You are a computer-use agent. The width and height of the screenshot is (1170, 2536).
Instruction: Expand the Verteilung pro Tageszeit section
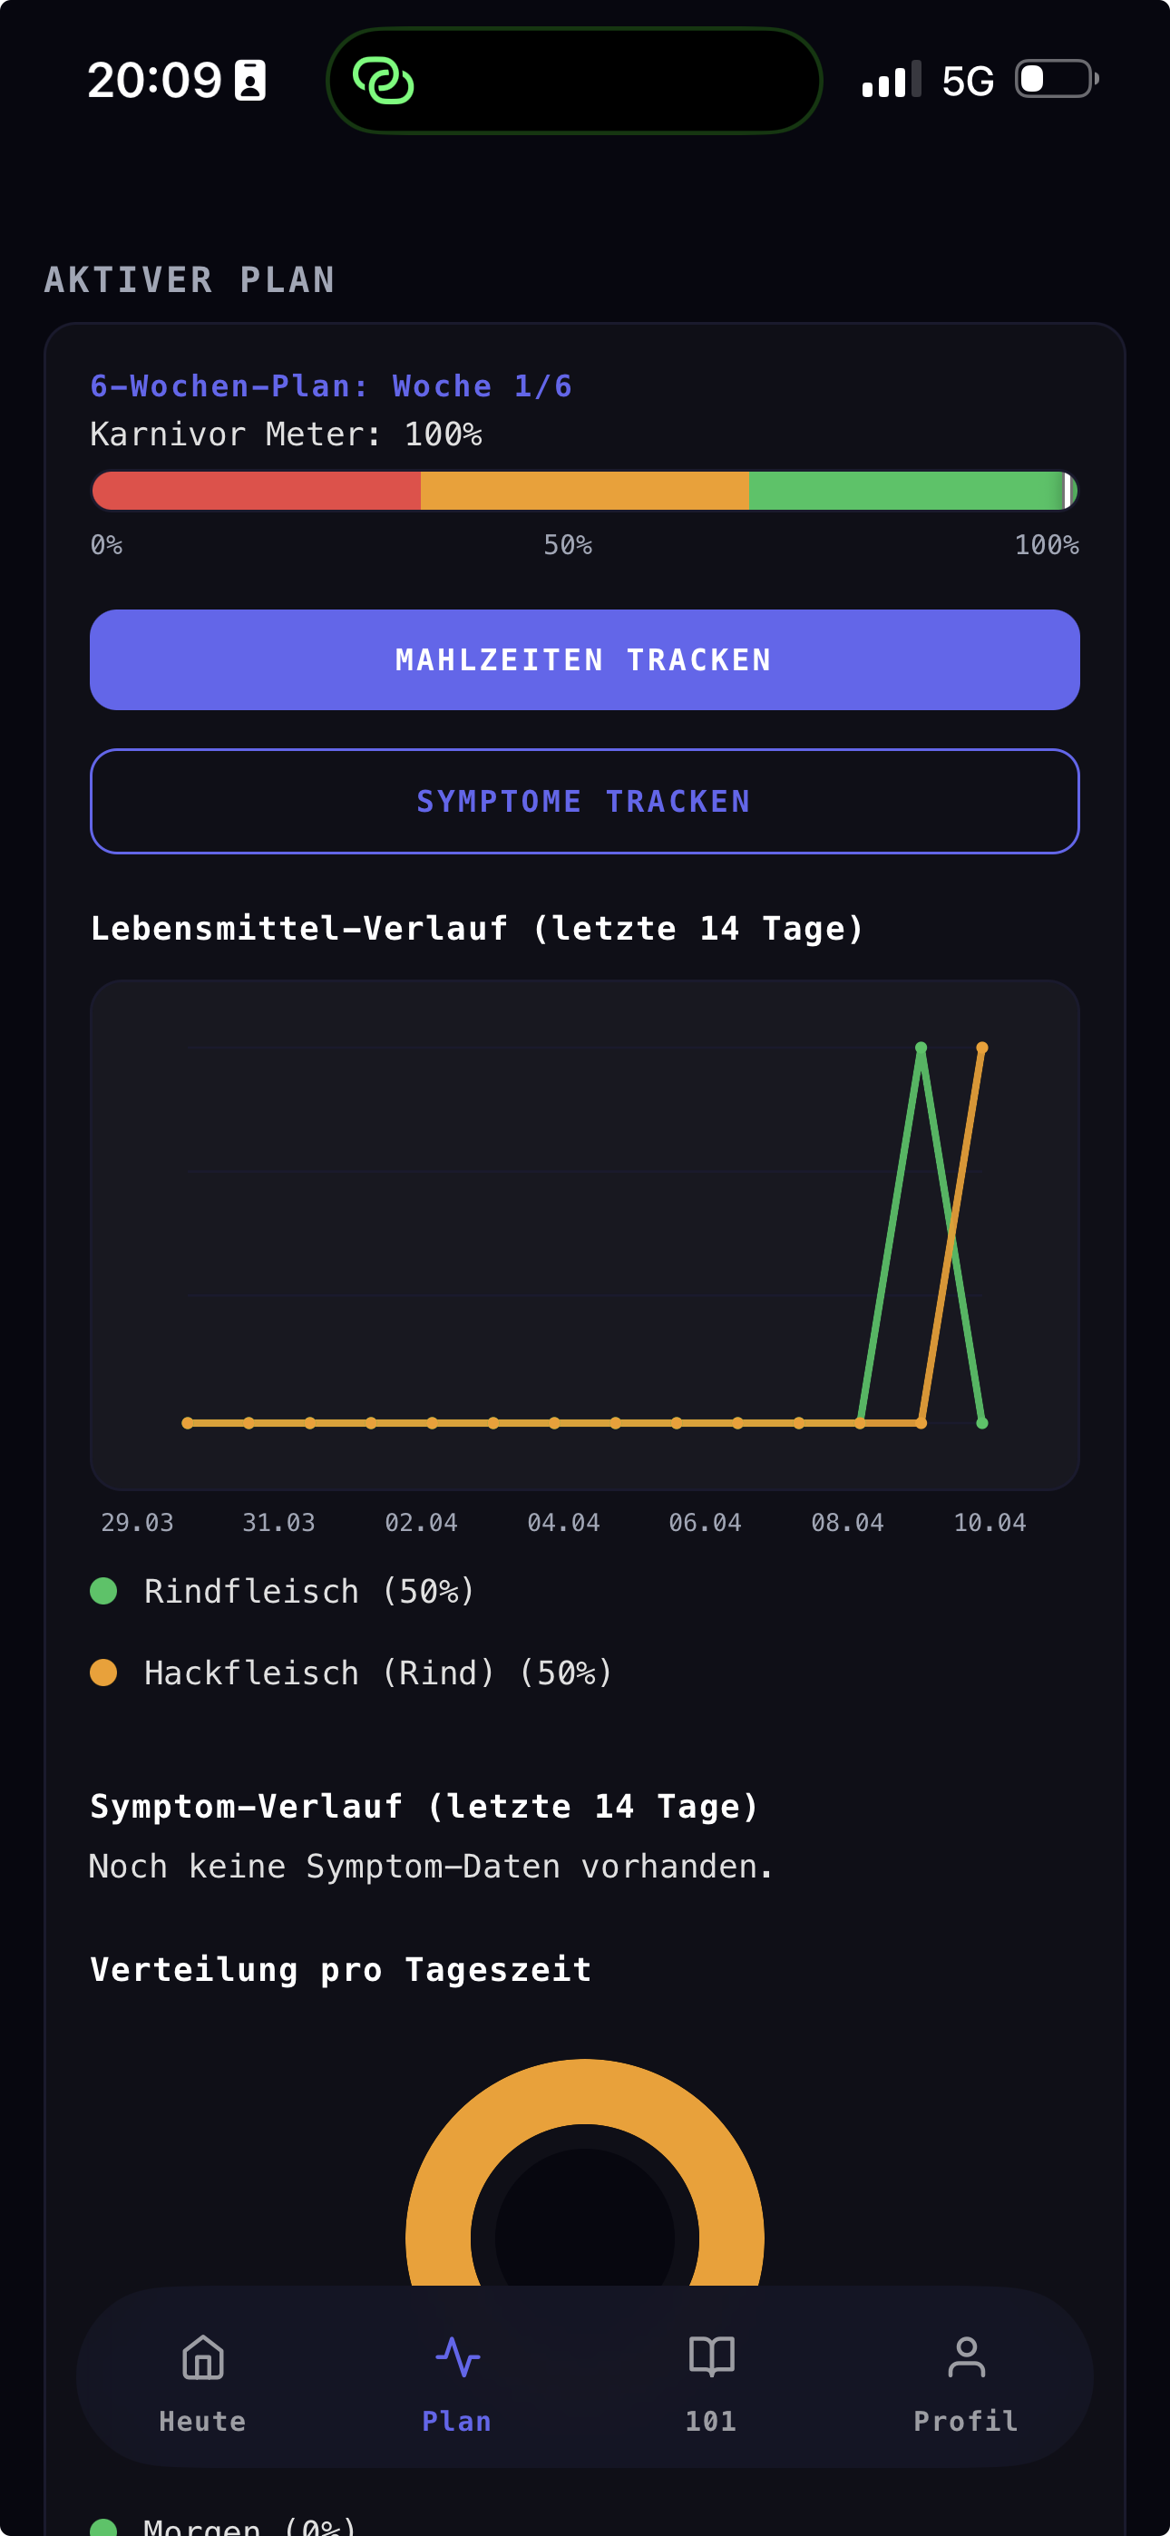(340, 1968)
